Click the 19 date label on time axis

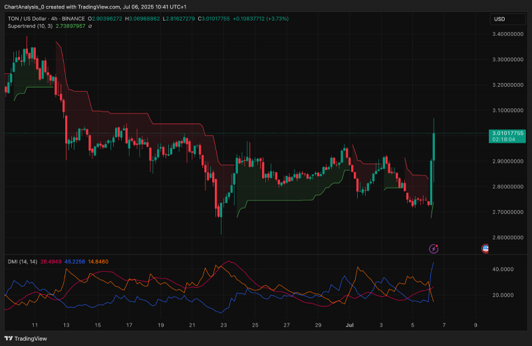(161, 325)
